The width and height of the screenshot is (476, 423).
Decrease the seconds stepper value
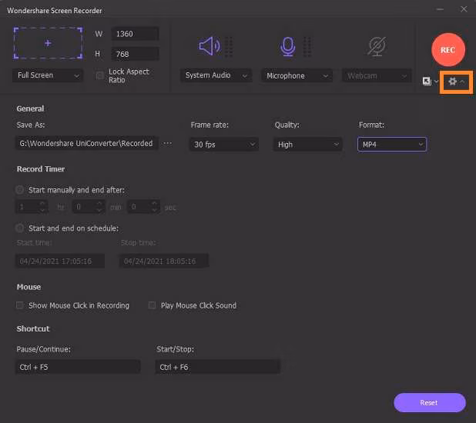point(154,210)
